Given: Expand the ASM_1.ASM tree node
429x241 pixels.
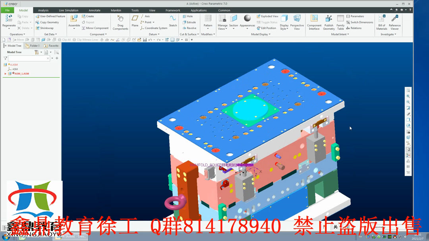Looking at the screenshot, I should click(6, 73).
